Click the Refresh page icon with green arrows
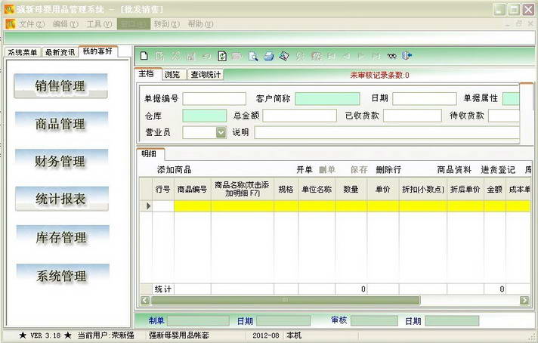The image size is (538, 343). (222, 56)
